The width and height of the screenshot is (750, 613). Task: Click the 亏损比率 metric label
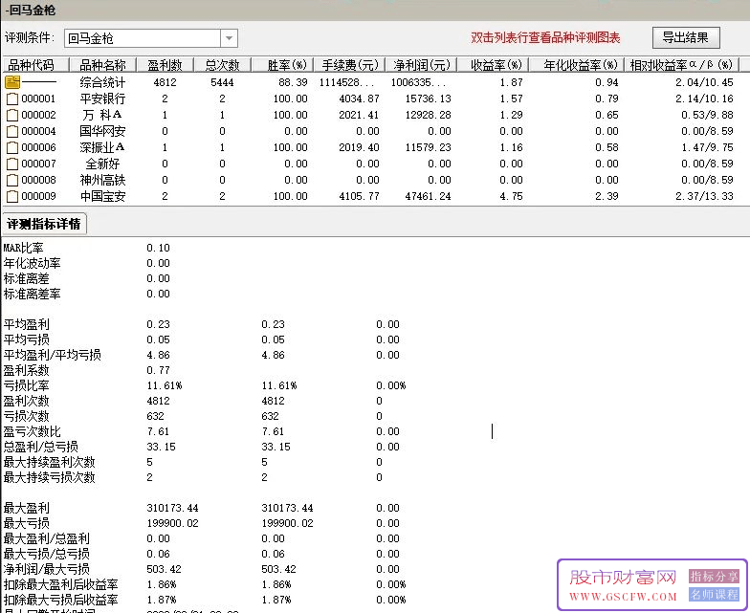(27, 385)
